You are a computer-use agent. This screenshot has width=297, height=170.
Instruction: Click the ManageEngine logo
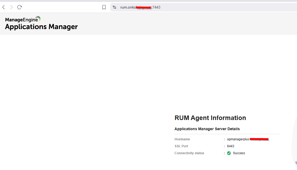click(x=23, y=19)
